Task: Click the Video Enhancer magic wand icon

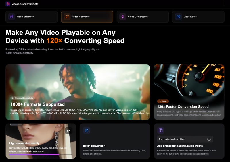Action: [x=11, y=17]
